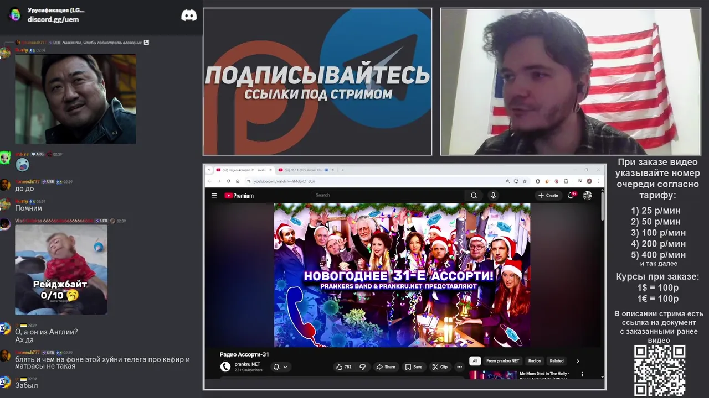
Task: Click the 2.31K subscribers text
Action: 248,370
